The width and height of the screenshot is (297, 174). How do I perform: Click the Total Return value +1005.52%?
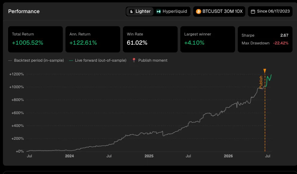[28, 43]
